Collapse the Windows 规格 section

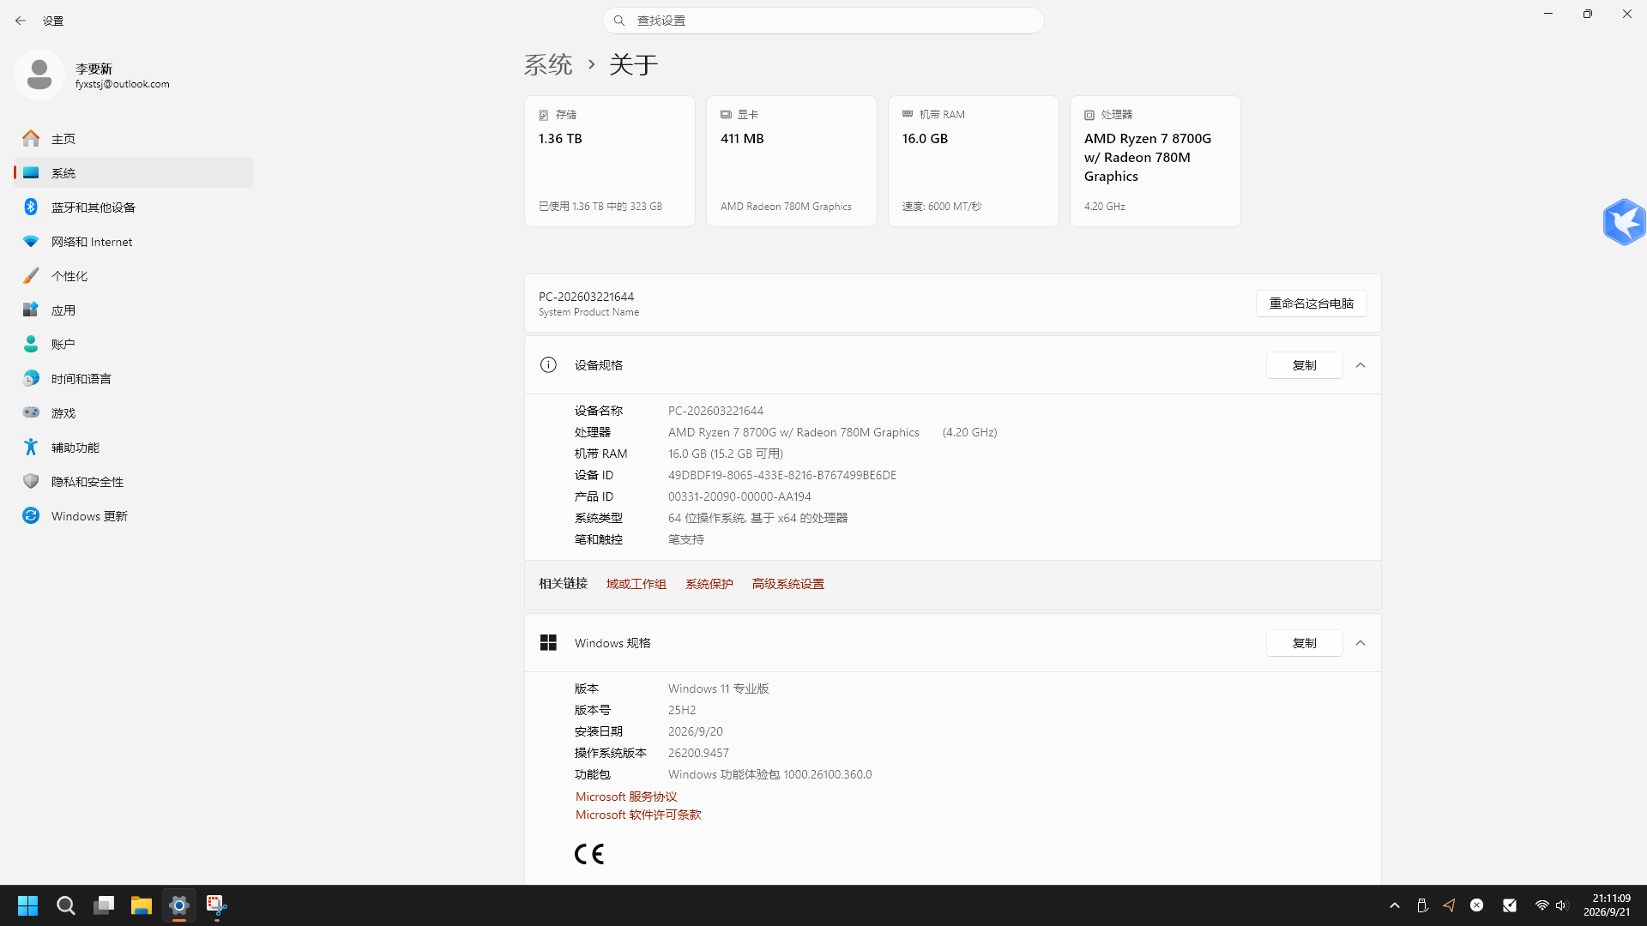click(1360, 643)
